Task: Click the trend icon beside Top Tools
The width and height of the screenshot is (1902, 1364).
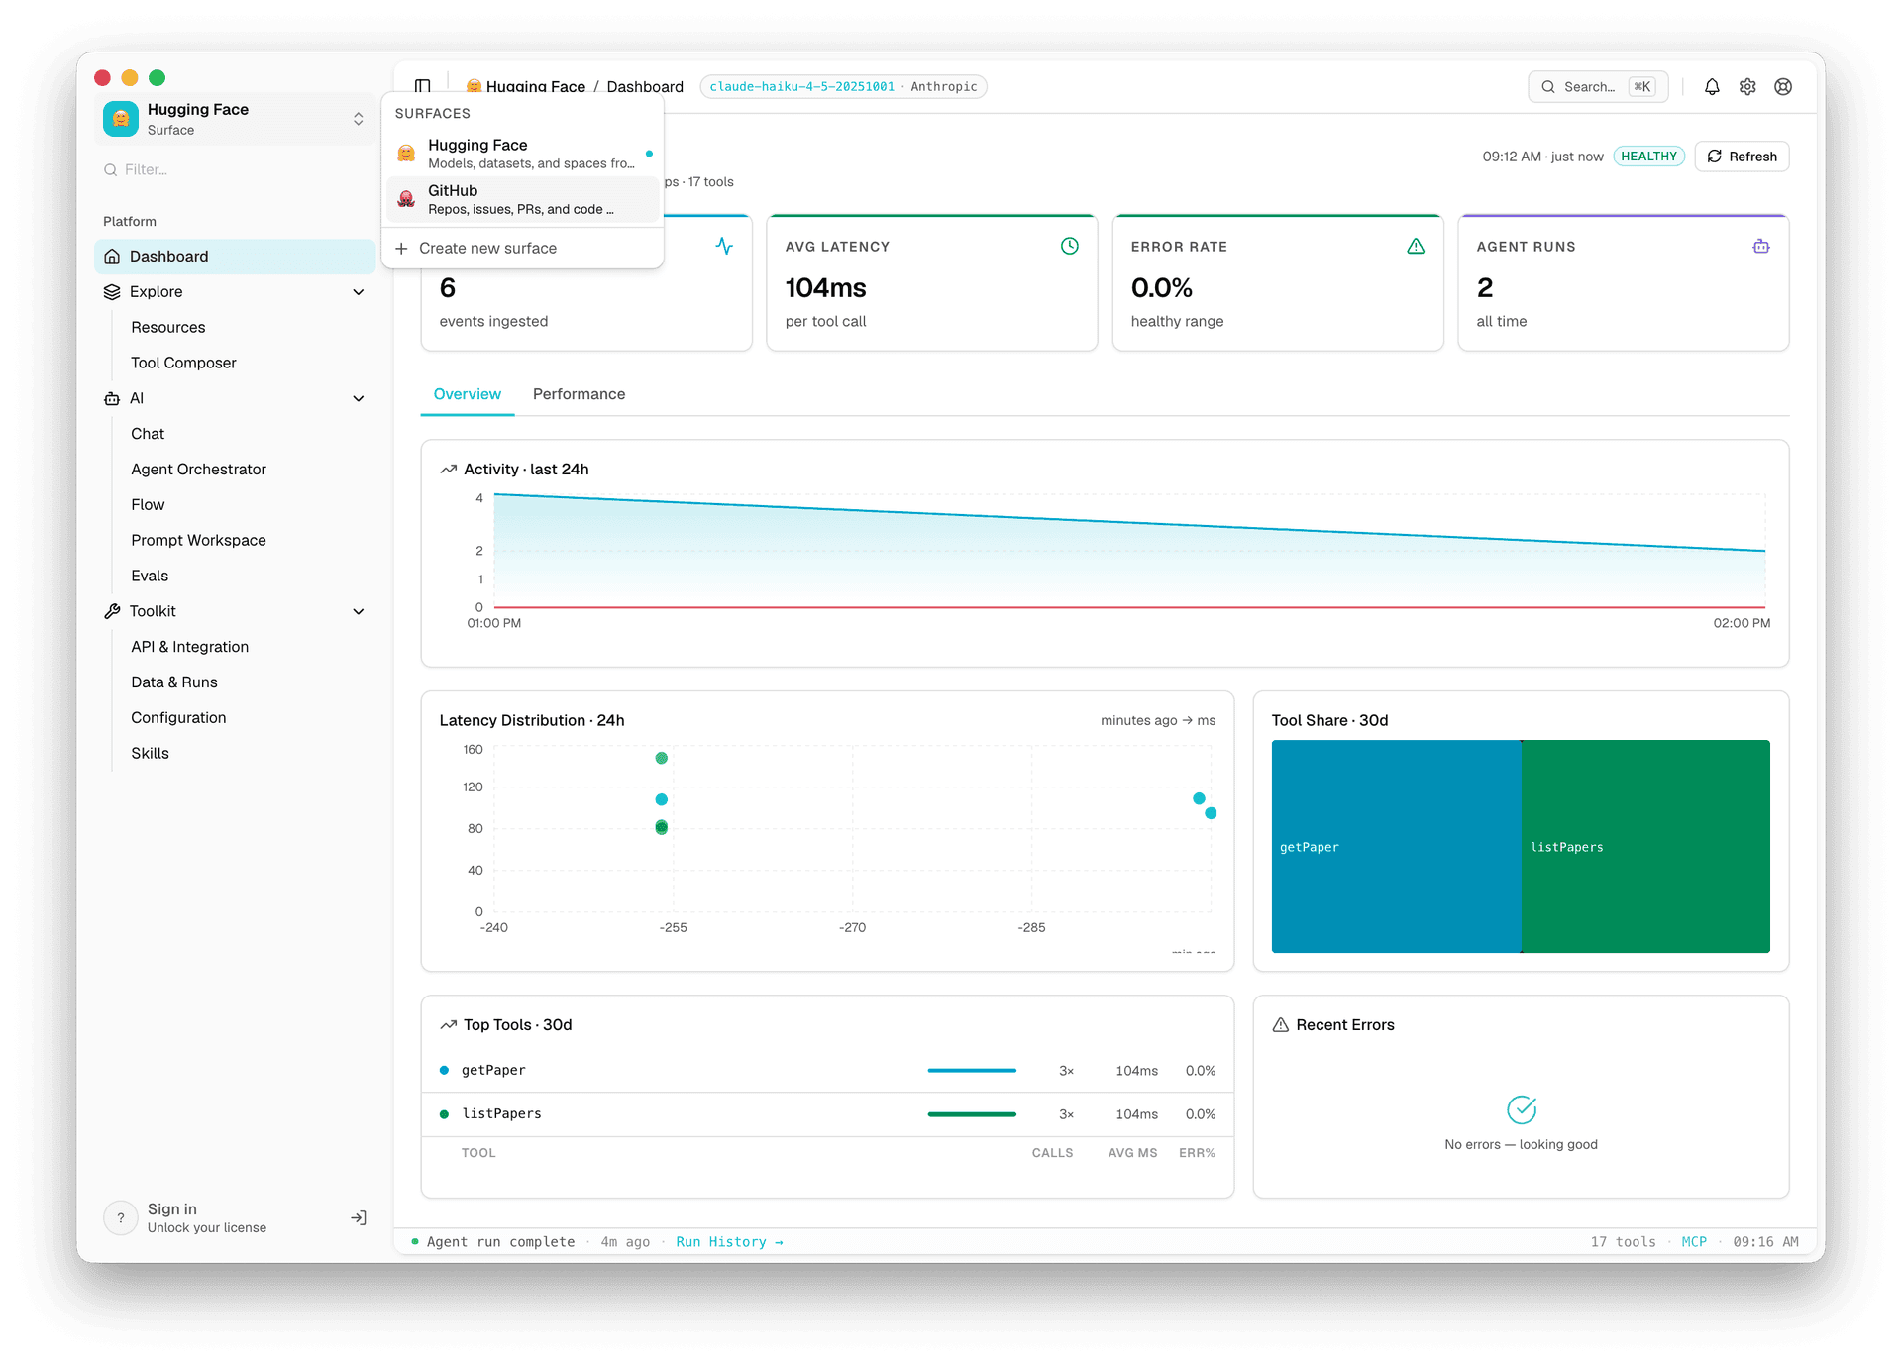Action: point(449,1025)
